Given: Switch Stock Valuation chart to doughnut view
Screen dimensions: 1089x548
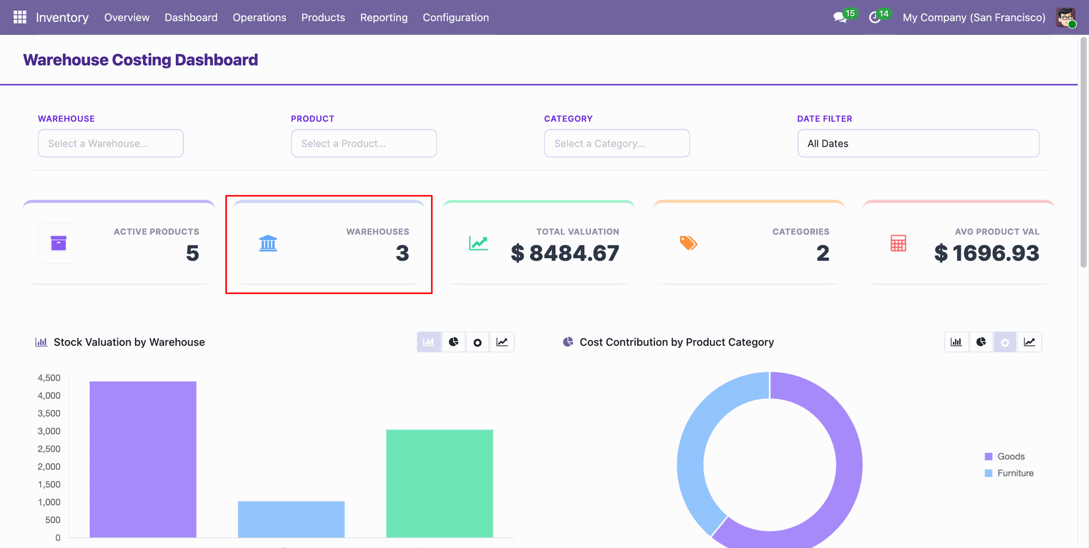Looking at the screenshot, I should coord(478,342).
